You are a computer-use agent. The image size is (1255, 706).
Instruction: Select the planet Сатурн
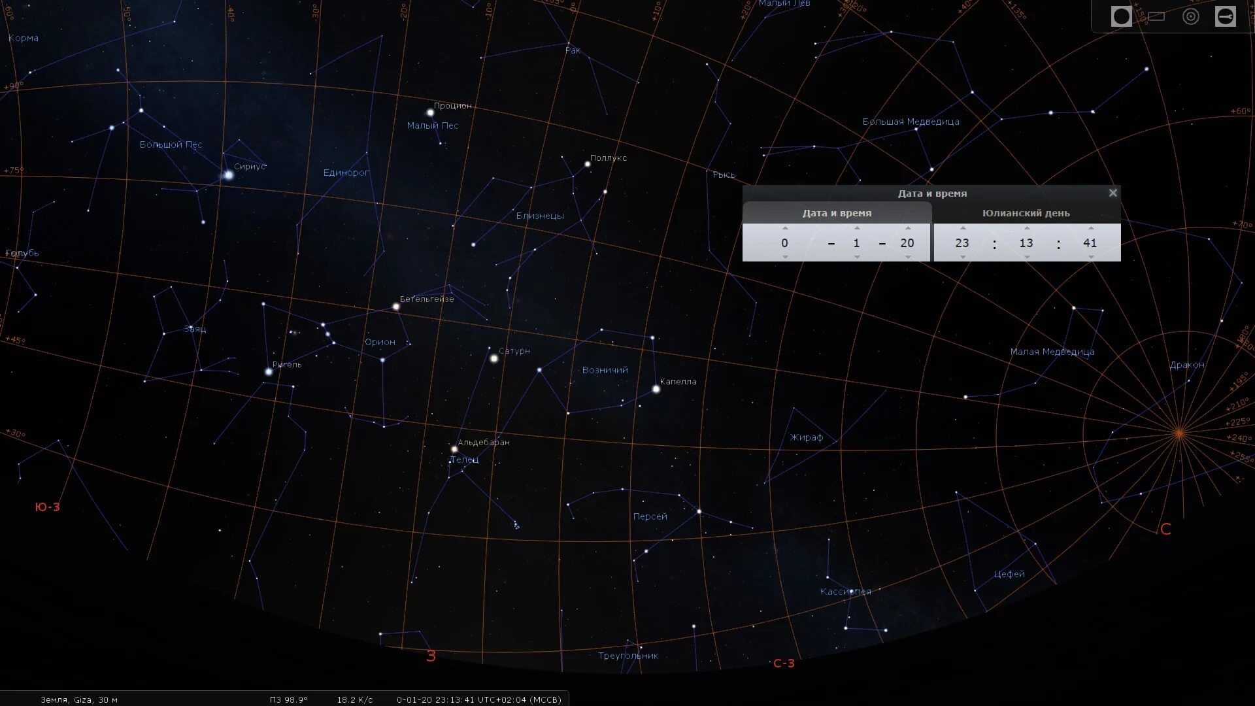[x=494, y=358]
